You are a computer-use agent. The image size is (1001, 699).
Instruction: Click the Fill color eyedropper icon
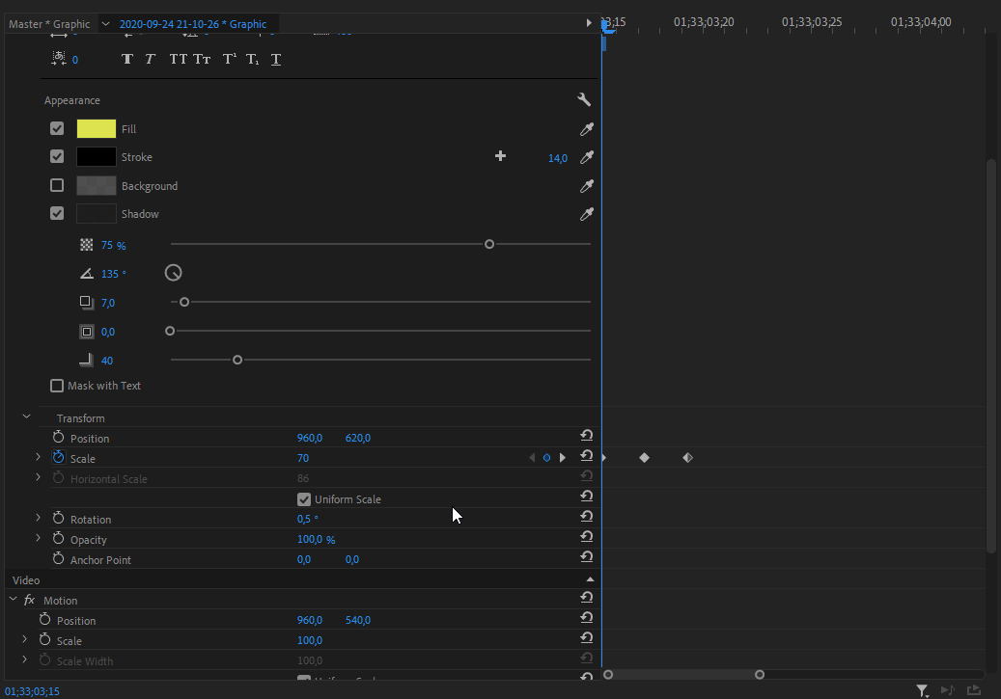(585, 129)
